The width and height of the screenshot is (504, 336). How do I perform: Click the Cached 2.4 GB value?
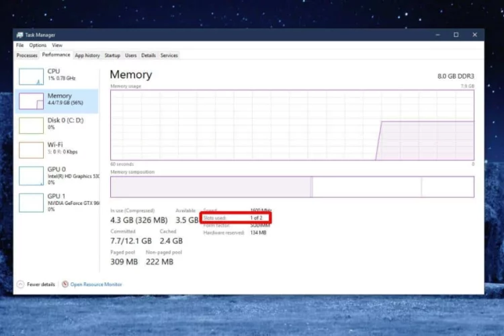171,241
